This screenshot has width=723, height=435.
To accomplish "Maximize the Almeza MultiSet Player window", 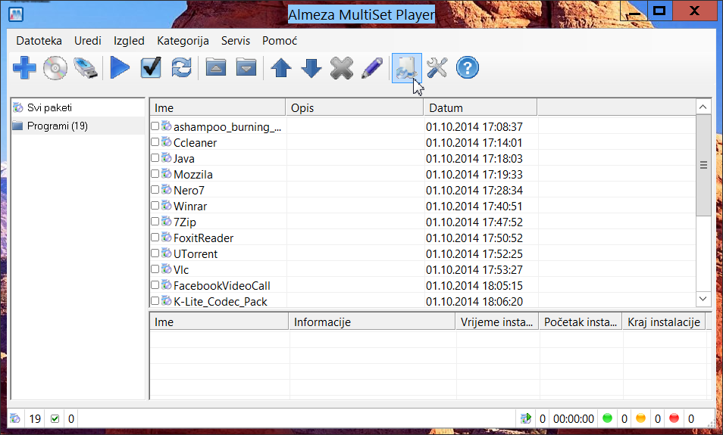I will pos(659,10).
